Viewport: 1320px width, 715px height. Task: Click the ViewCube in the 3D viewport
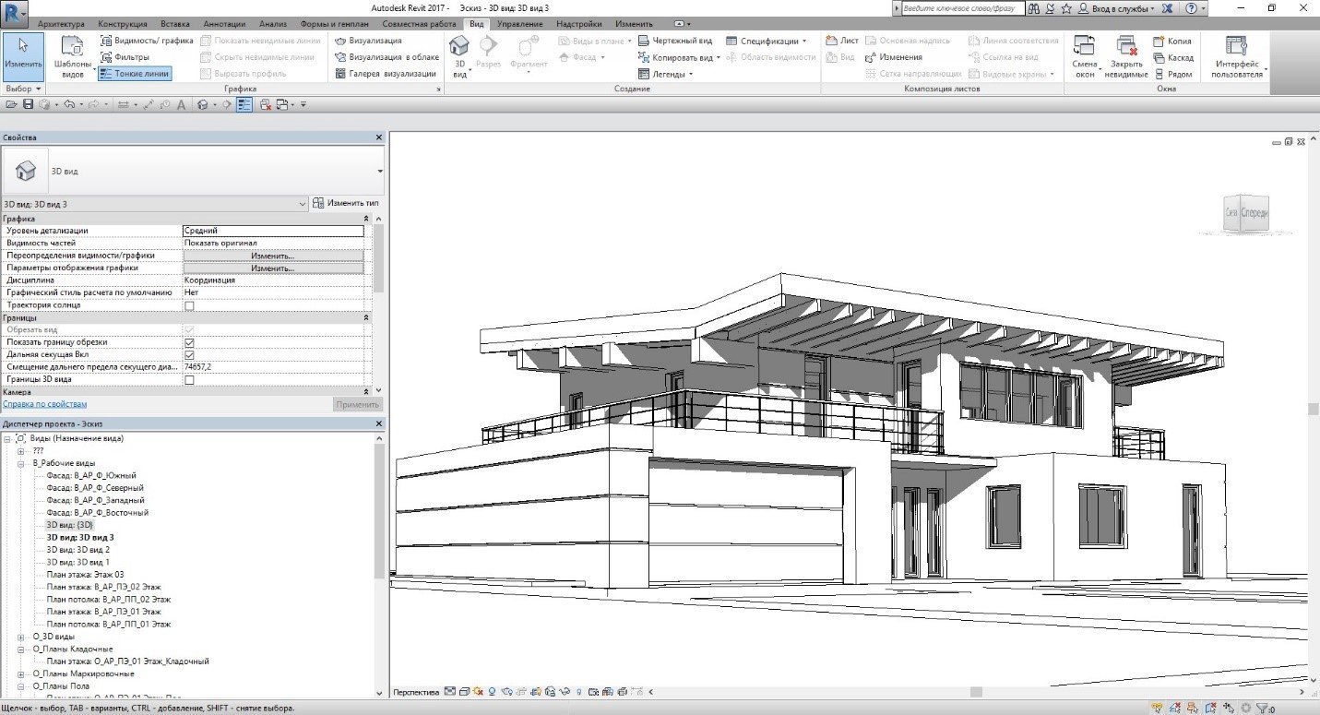pos(1245,213)
